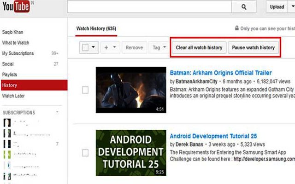Open Android Development Tutorial 25 title link

[x=213, y=136]
